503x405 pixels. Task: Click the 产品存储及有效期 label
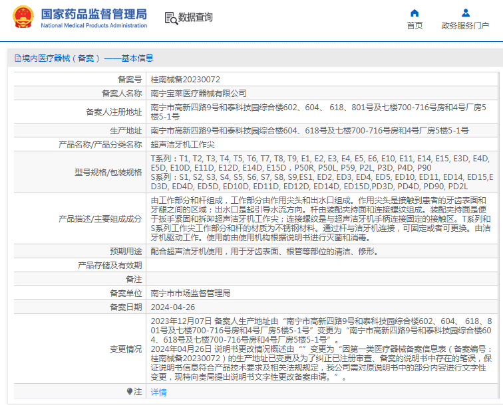(x=110, y=266)
